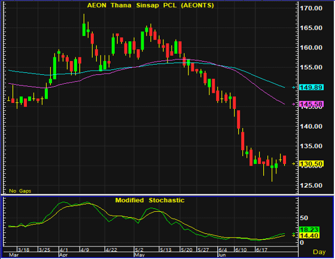Click the 155.00 price axis label
The image size is (335, 259).
point(311,68)
